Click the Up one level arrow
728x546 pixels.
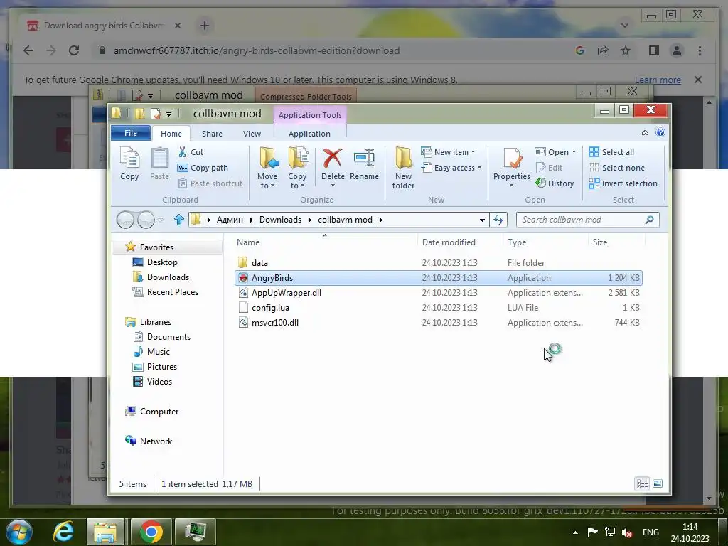178,220
